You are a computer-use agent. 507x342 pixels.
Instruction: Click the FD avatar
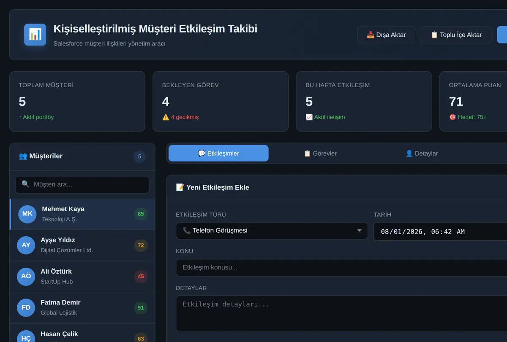pos(26,307)
